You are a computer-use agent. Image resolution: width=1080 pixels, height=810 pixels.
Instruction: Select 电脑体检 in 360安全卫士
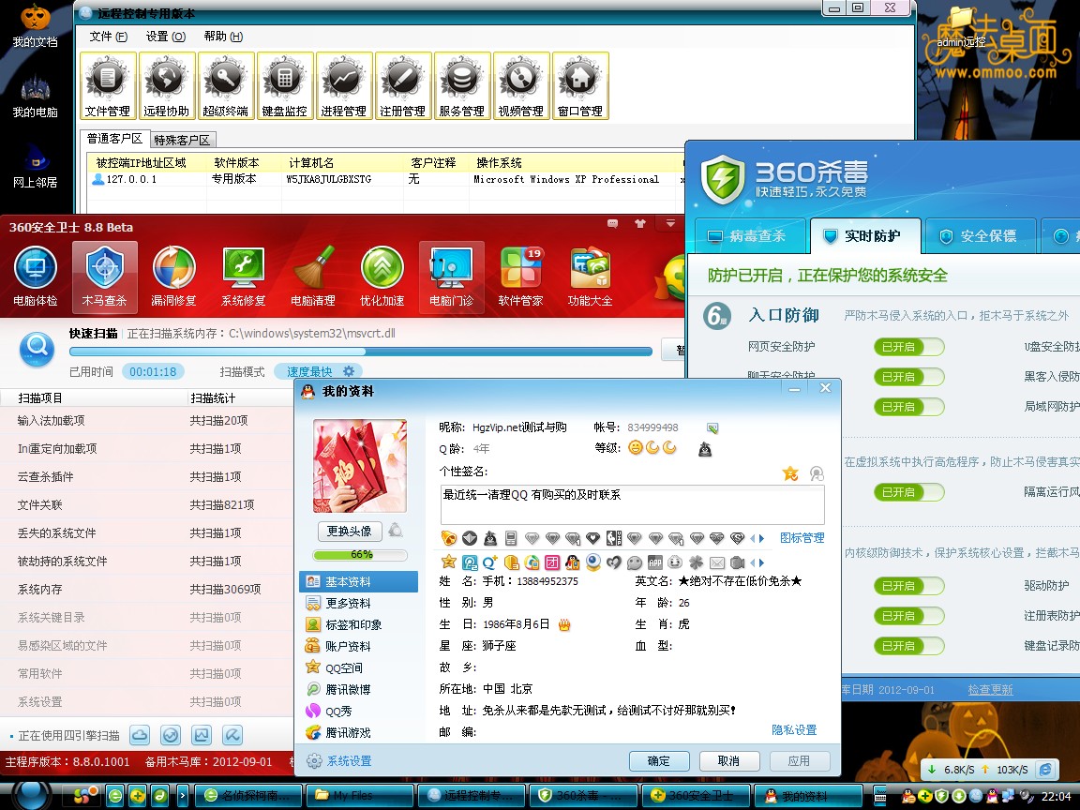click(x=35, y=277)
